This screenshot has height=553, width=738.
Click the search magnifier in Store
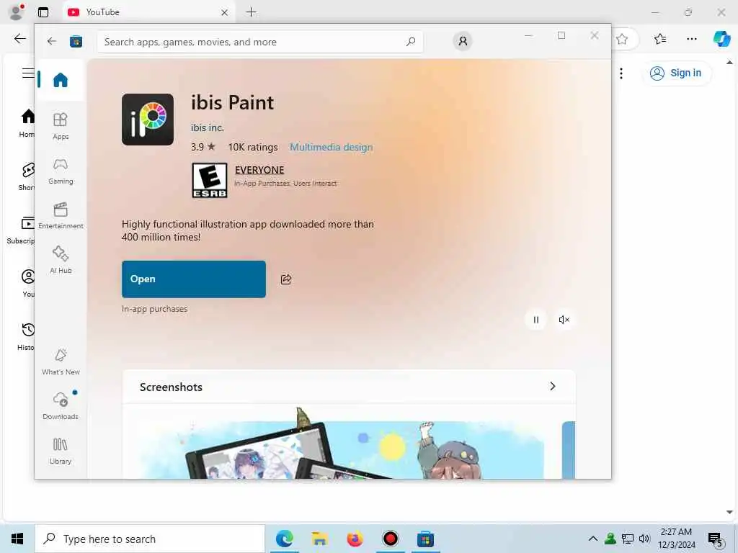click(x=411, y=41)
